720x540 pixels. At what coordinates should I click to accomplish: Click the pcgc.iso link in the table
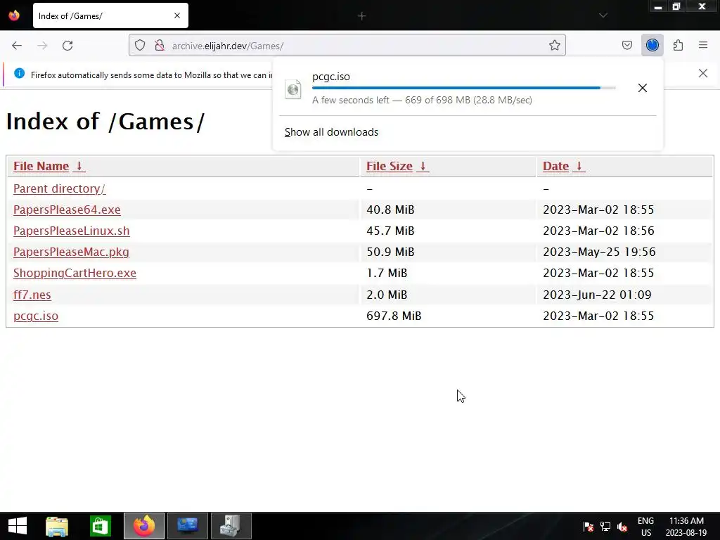[x=36, y=316]
